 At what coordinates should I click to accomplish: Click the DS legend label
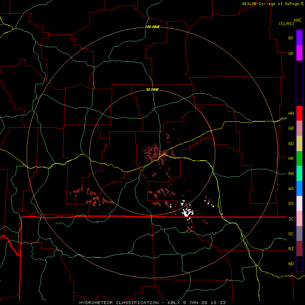tap(291, 204)
